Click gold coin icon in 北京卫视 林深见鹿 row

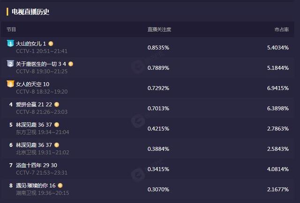tap(57, 145)
